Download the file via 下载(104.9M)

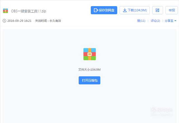point(135,10)
